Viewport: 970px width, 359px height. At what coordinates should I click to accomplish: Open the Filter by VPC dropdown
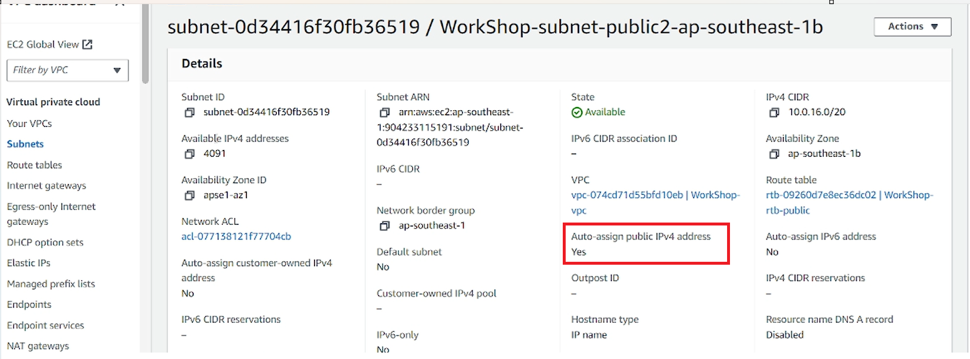[67, 70]
